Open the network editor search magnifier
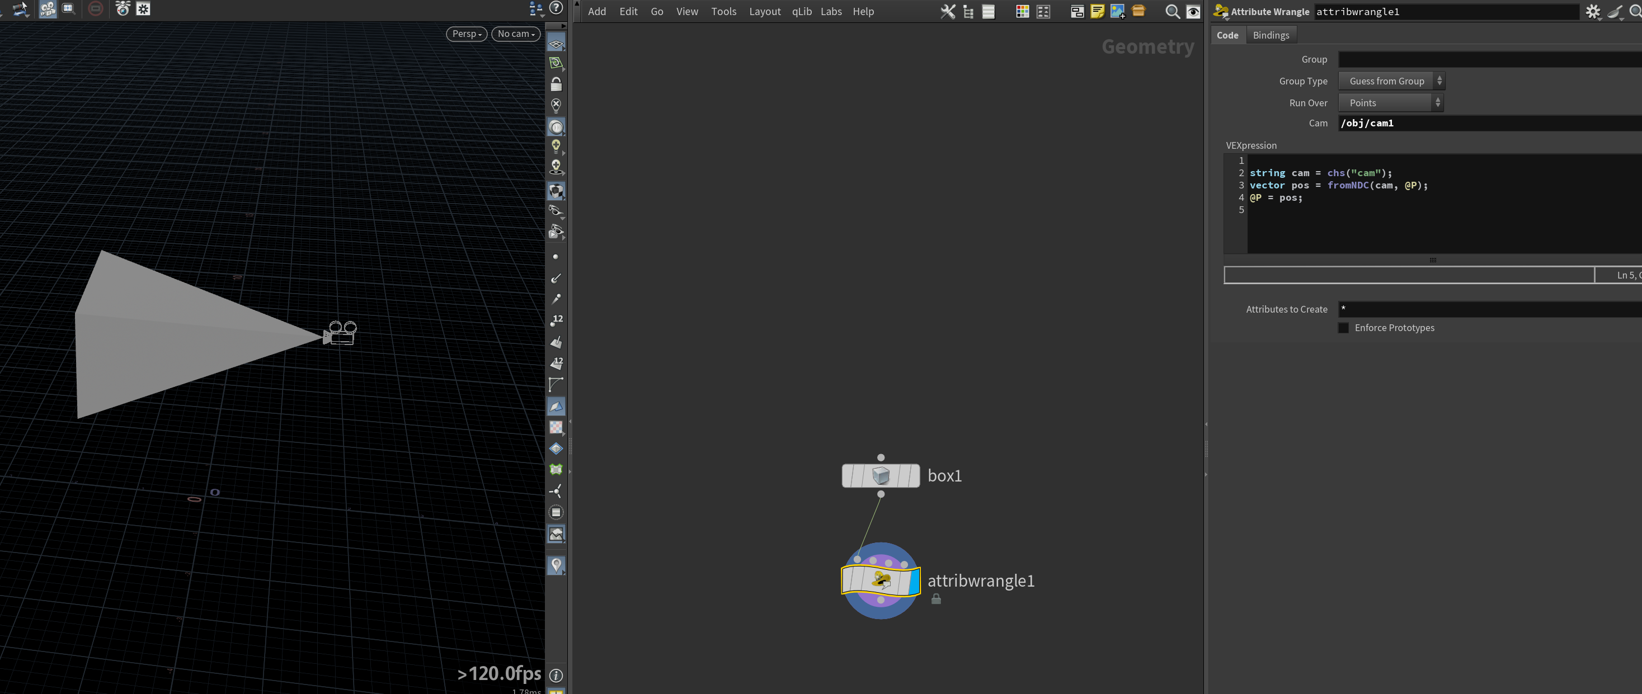This screenshot has height=694, width=1642. (1171, 12)
